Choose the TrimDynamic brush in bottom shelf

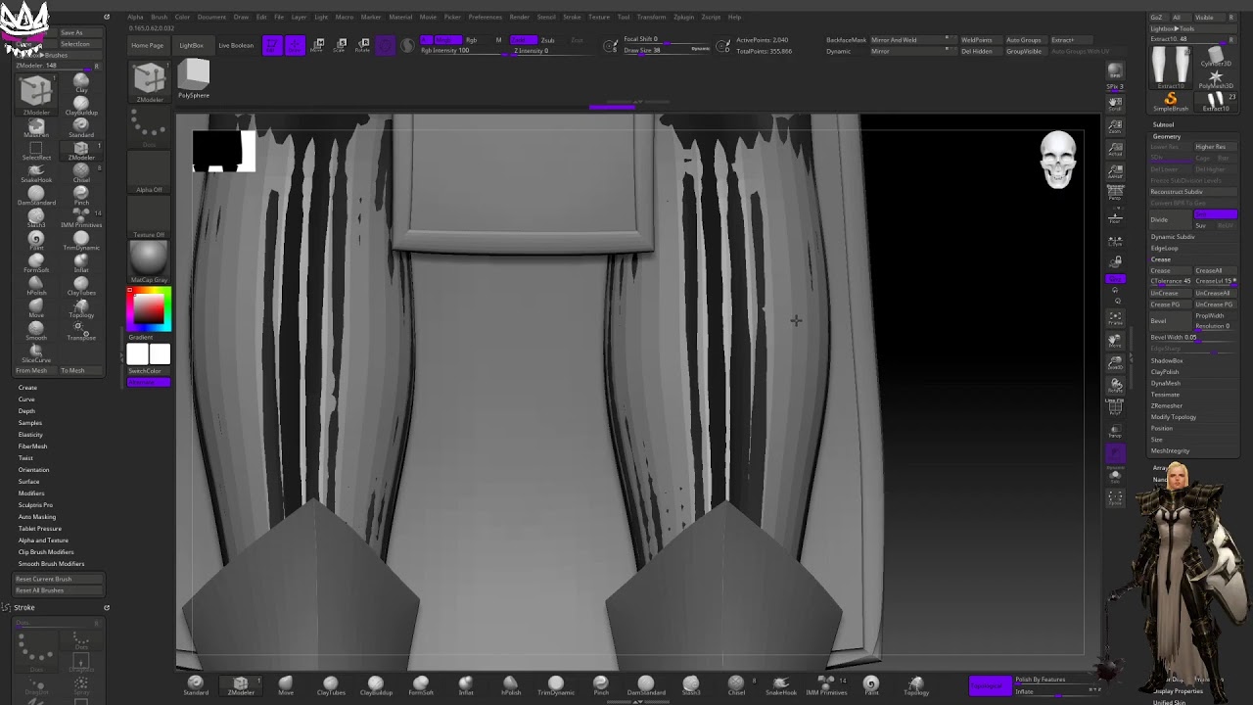[x=556, y=684]
